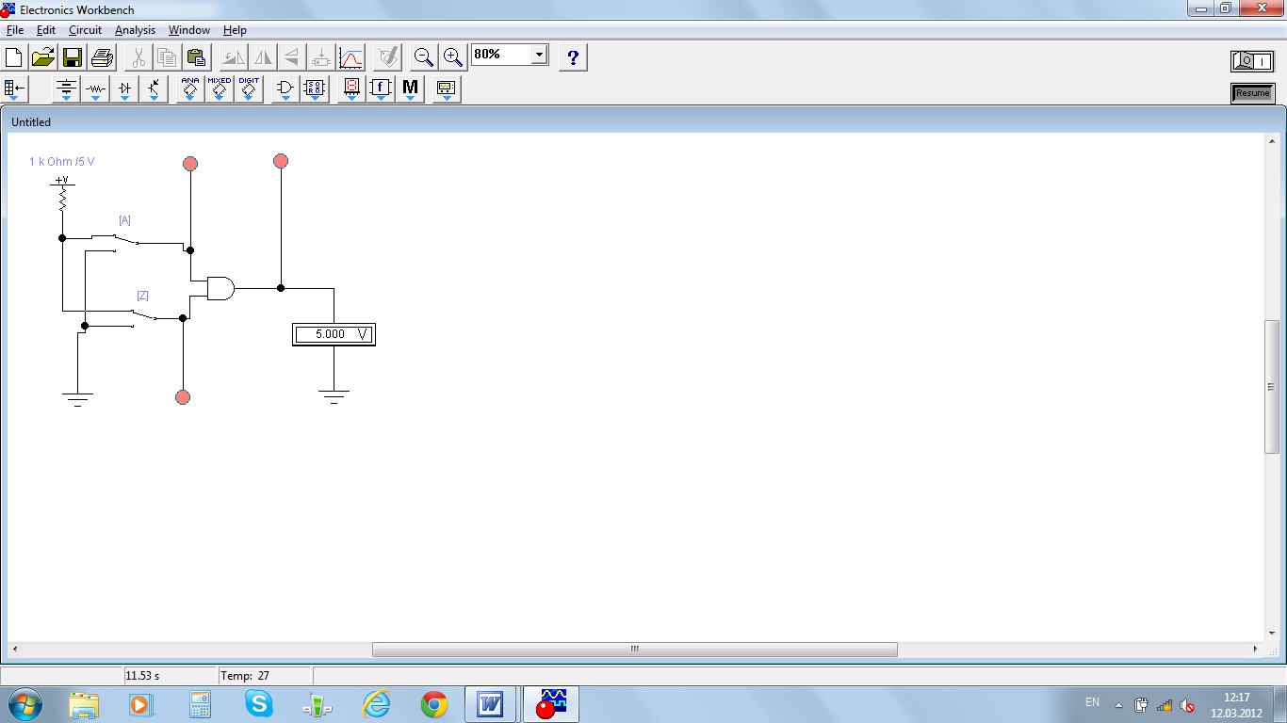Click the vertical scrollbar thumb
Viewport: 1287px width, 723px height.
[x=1272, y=386]
